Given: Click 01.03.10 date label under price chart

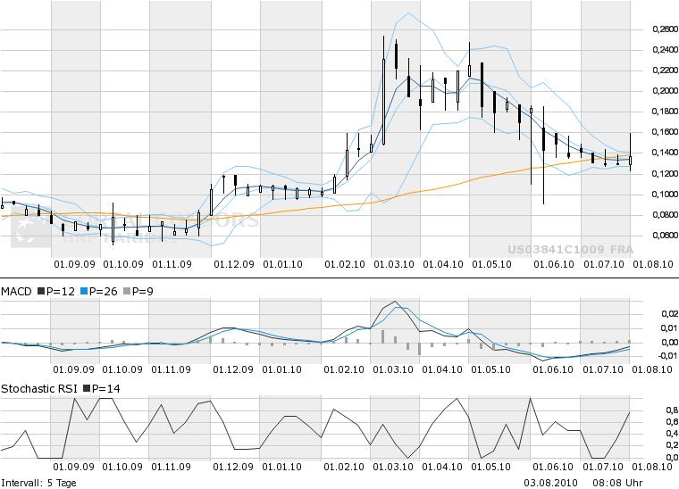Looking at the screenshot, I should pos(393,264).
